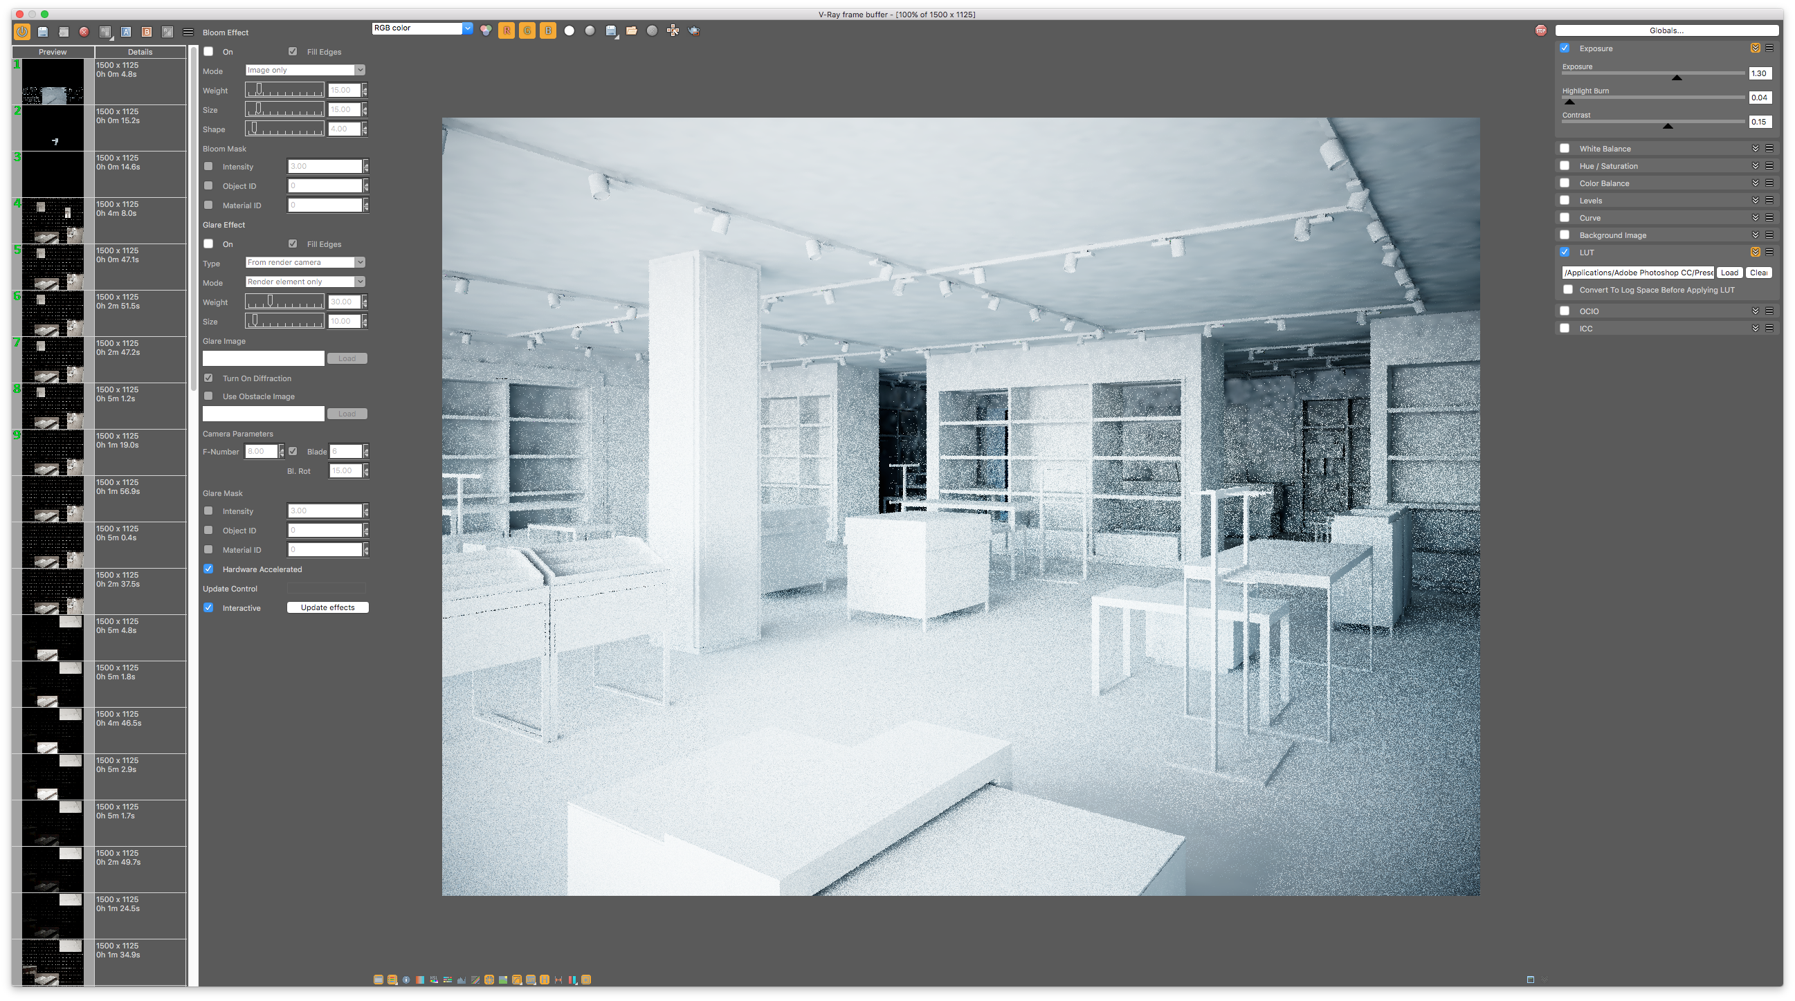This screenshot has height=1001, width=1795.
Task: Click the pixel info icon in bottom toolbar
Action: coord(406,980)
